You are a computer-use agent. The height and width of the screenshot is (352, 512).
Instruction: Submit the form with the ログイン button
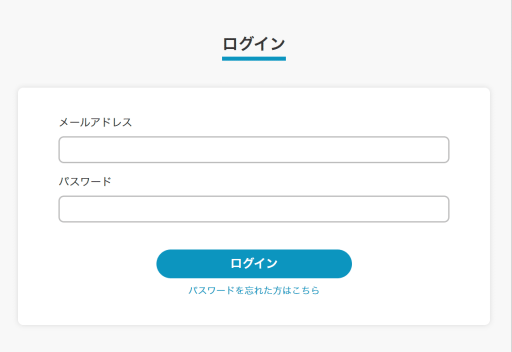coord(253,263)
